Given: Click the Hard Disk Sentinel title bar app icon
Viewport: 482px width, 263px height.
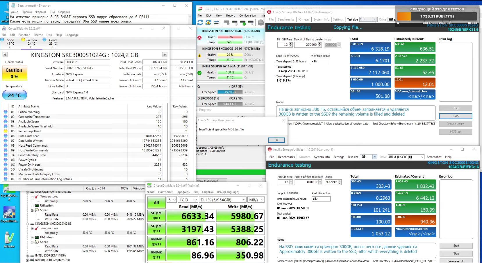Looking at the screenshot, I should click(200, 9).
